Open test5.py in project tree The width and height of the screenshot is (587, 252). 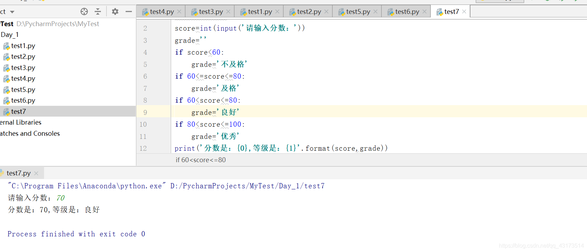point(23,89)
